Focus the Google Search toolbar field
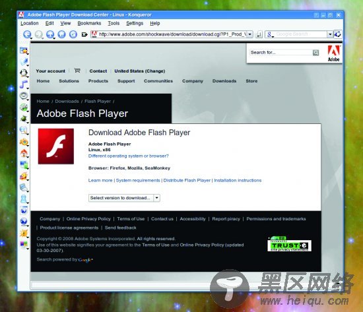 coord(301,34)
